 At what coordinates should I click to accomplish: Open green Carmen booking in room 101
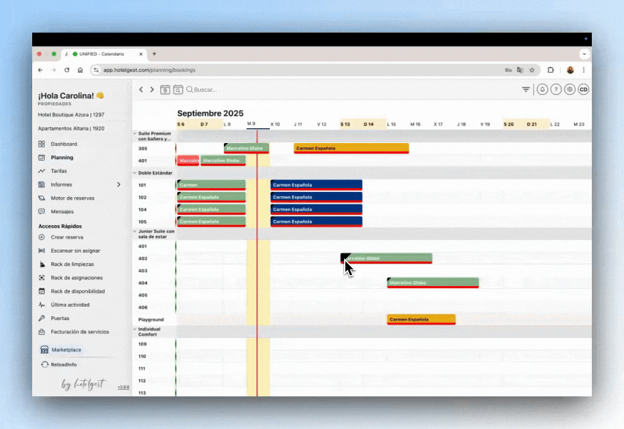[x=211, y=185]
